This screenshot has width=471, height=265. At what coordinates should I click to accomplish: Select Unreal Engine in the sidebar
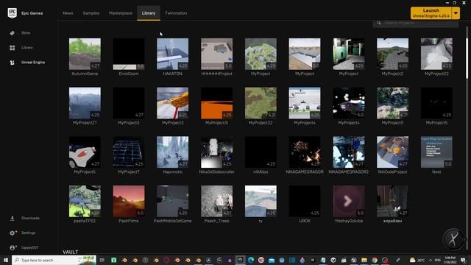[32, 63]
